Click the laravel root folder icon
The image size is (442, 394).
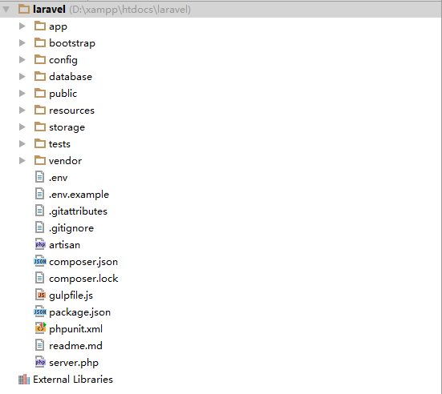[x=24, y=9]
